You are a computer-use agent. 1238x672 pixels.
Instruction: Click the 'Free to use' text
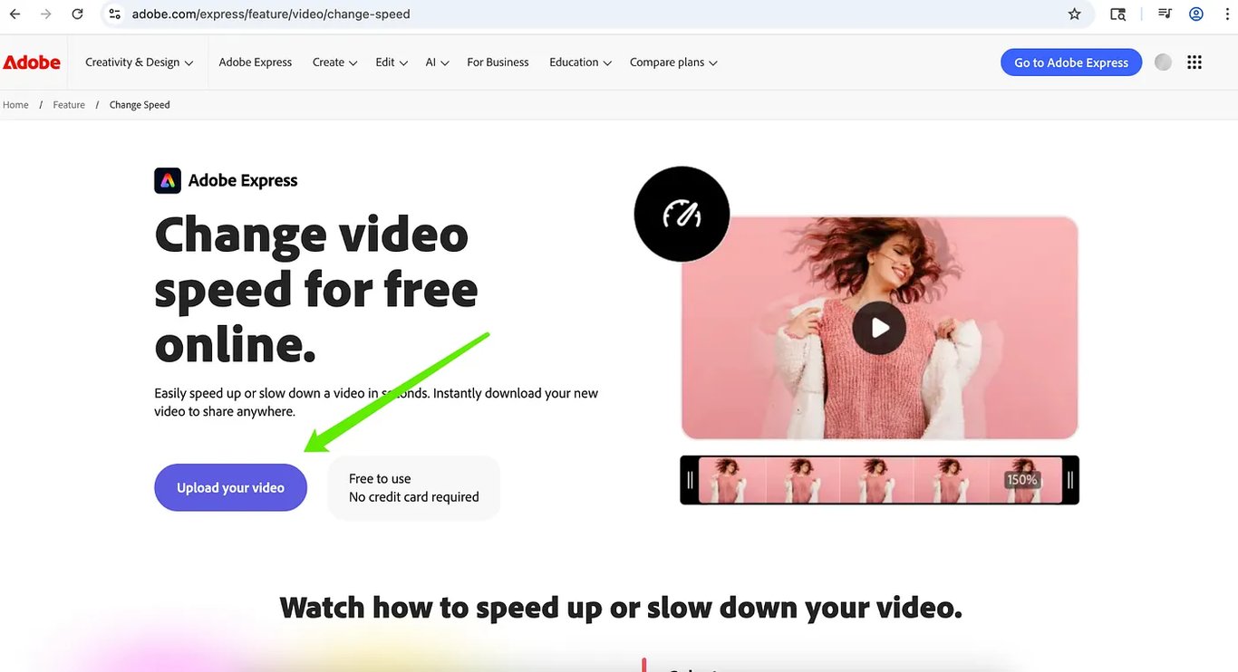click(x=380, y=478)
